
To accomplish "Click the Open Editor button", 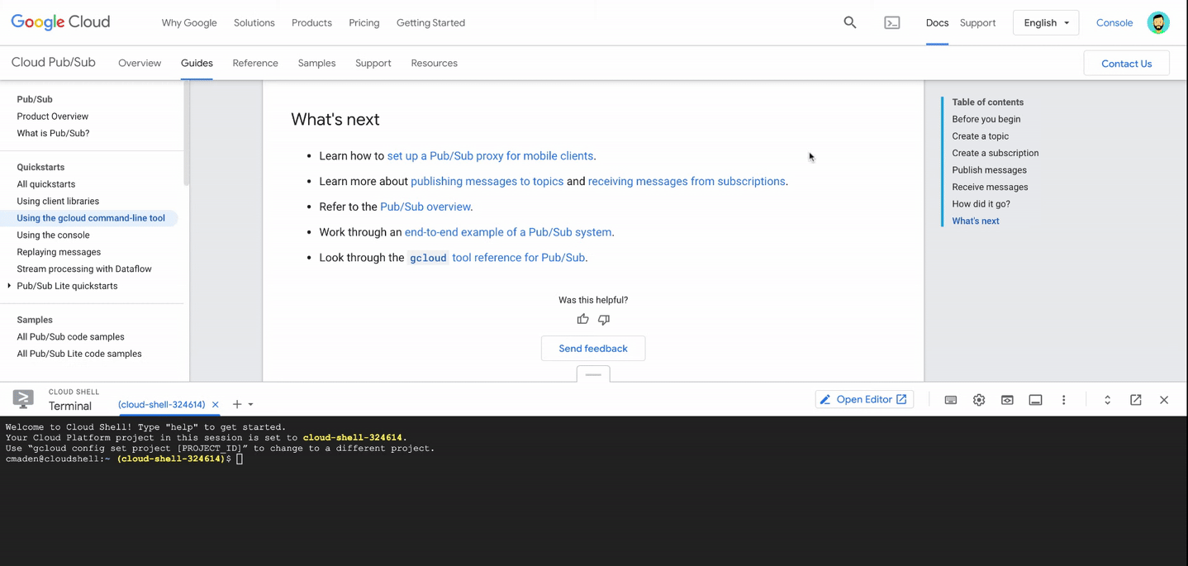I will (x=864, y=400).
